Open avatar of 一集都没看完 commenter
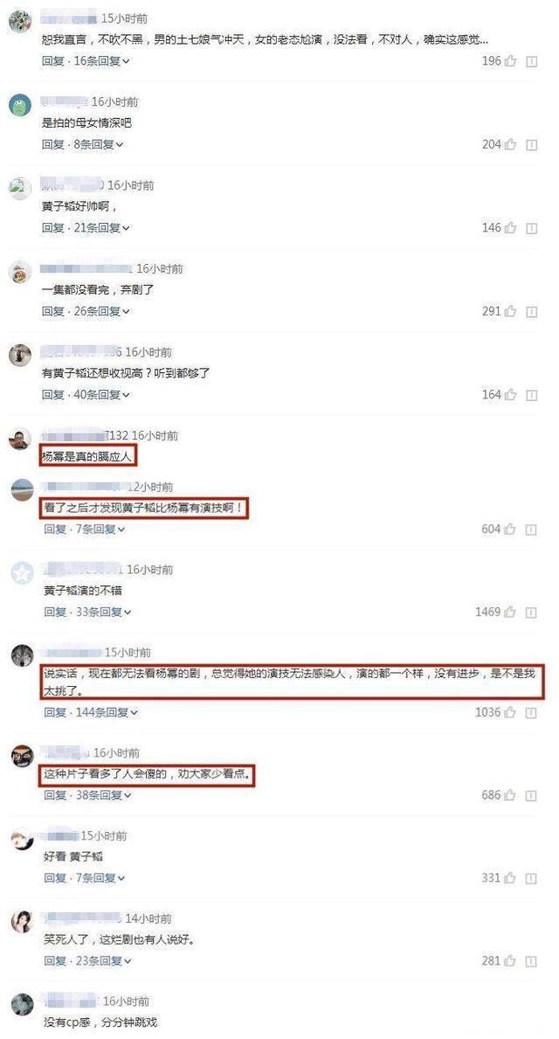 [x=21, y=272]
